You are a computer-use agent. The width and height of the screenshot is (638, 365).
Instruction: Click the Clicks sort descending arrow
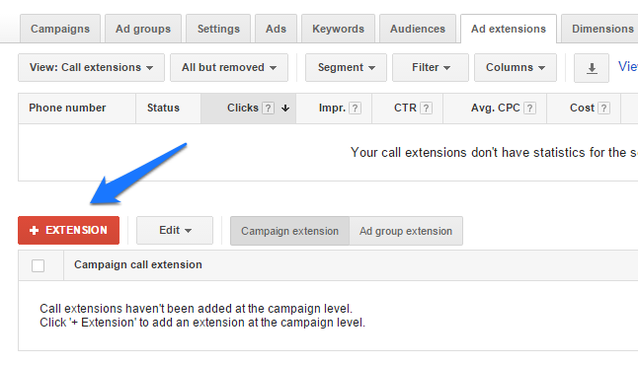click(x=285, y=109)
